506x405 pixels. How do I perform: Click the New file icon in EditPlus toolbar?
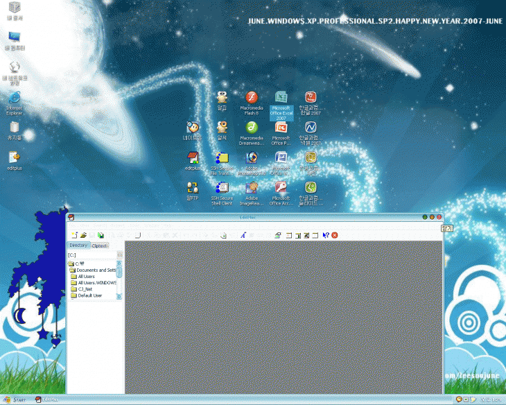click(x=73, y=236)
